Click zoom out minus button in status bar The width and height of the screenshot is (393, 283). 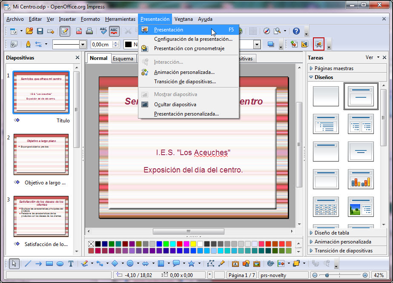point(315,275)
